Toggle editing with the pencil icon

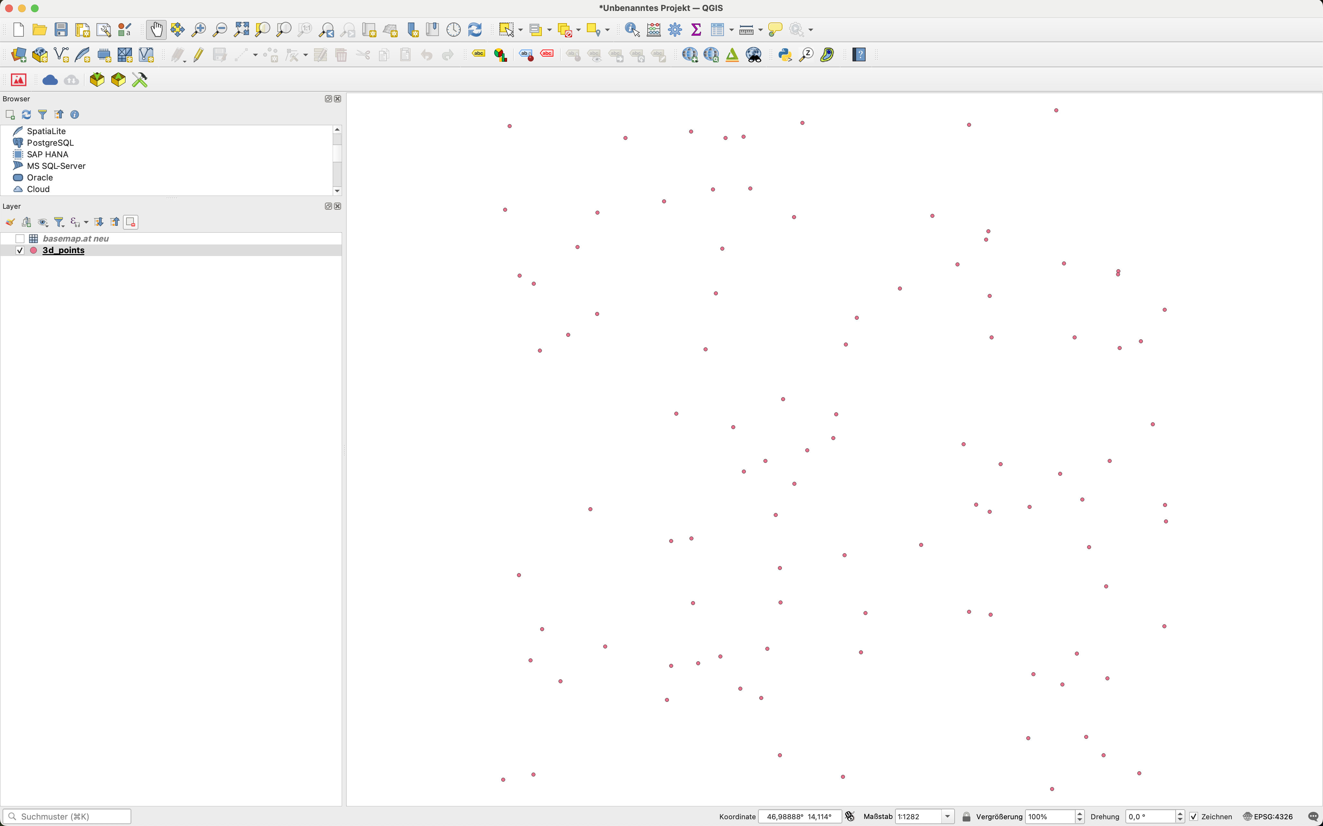pos(199,55)
